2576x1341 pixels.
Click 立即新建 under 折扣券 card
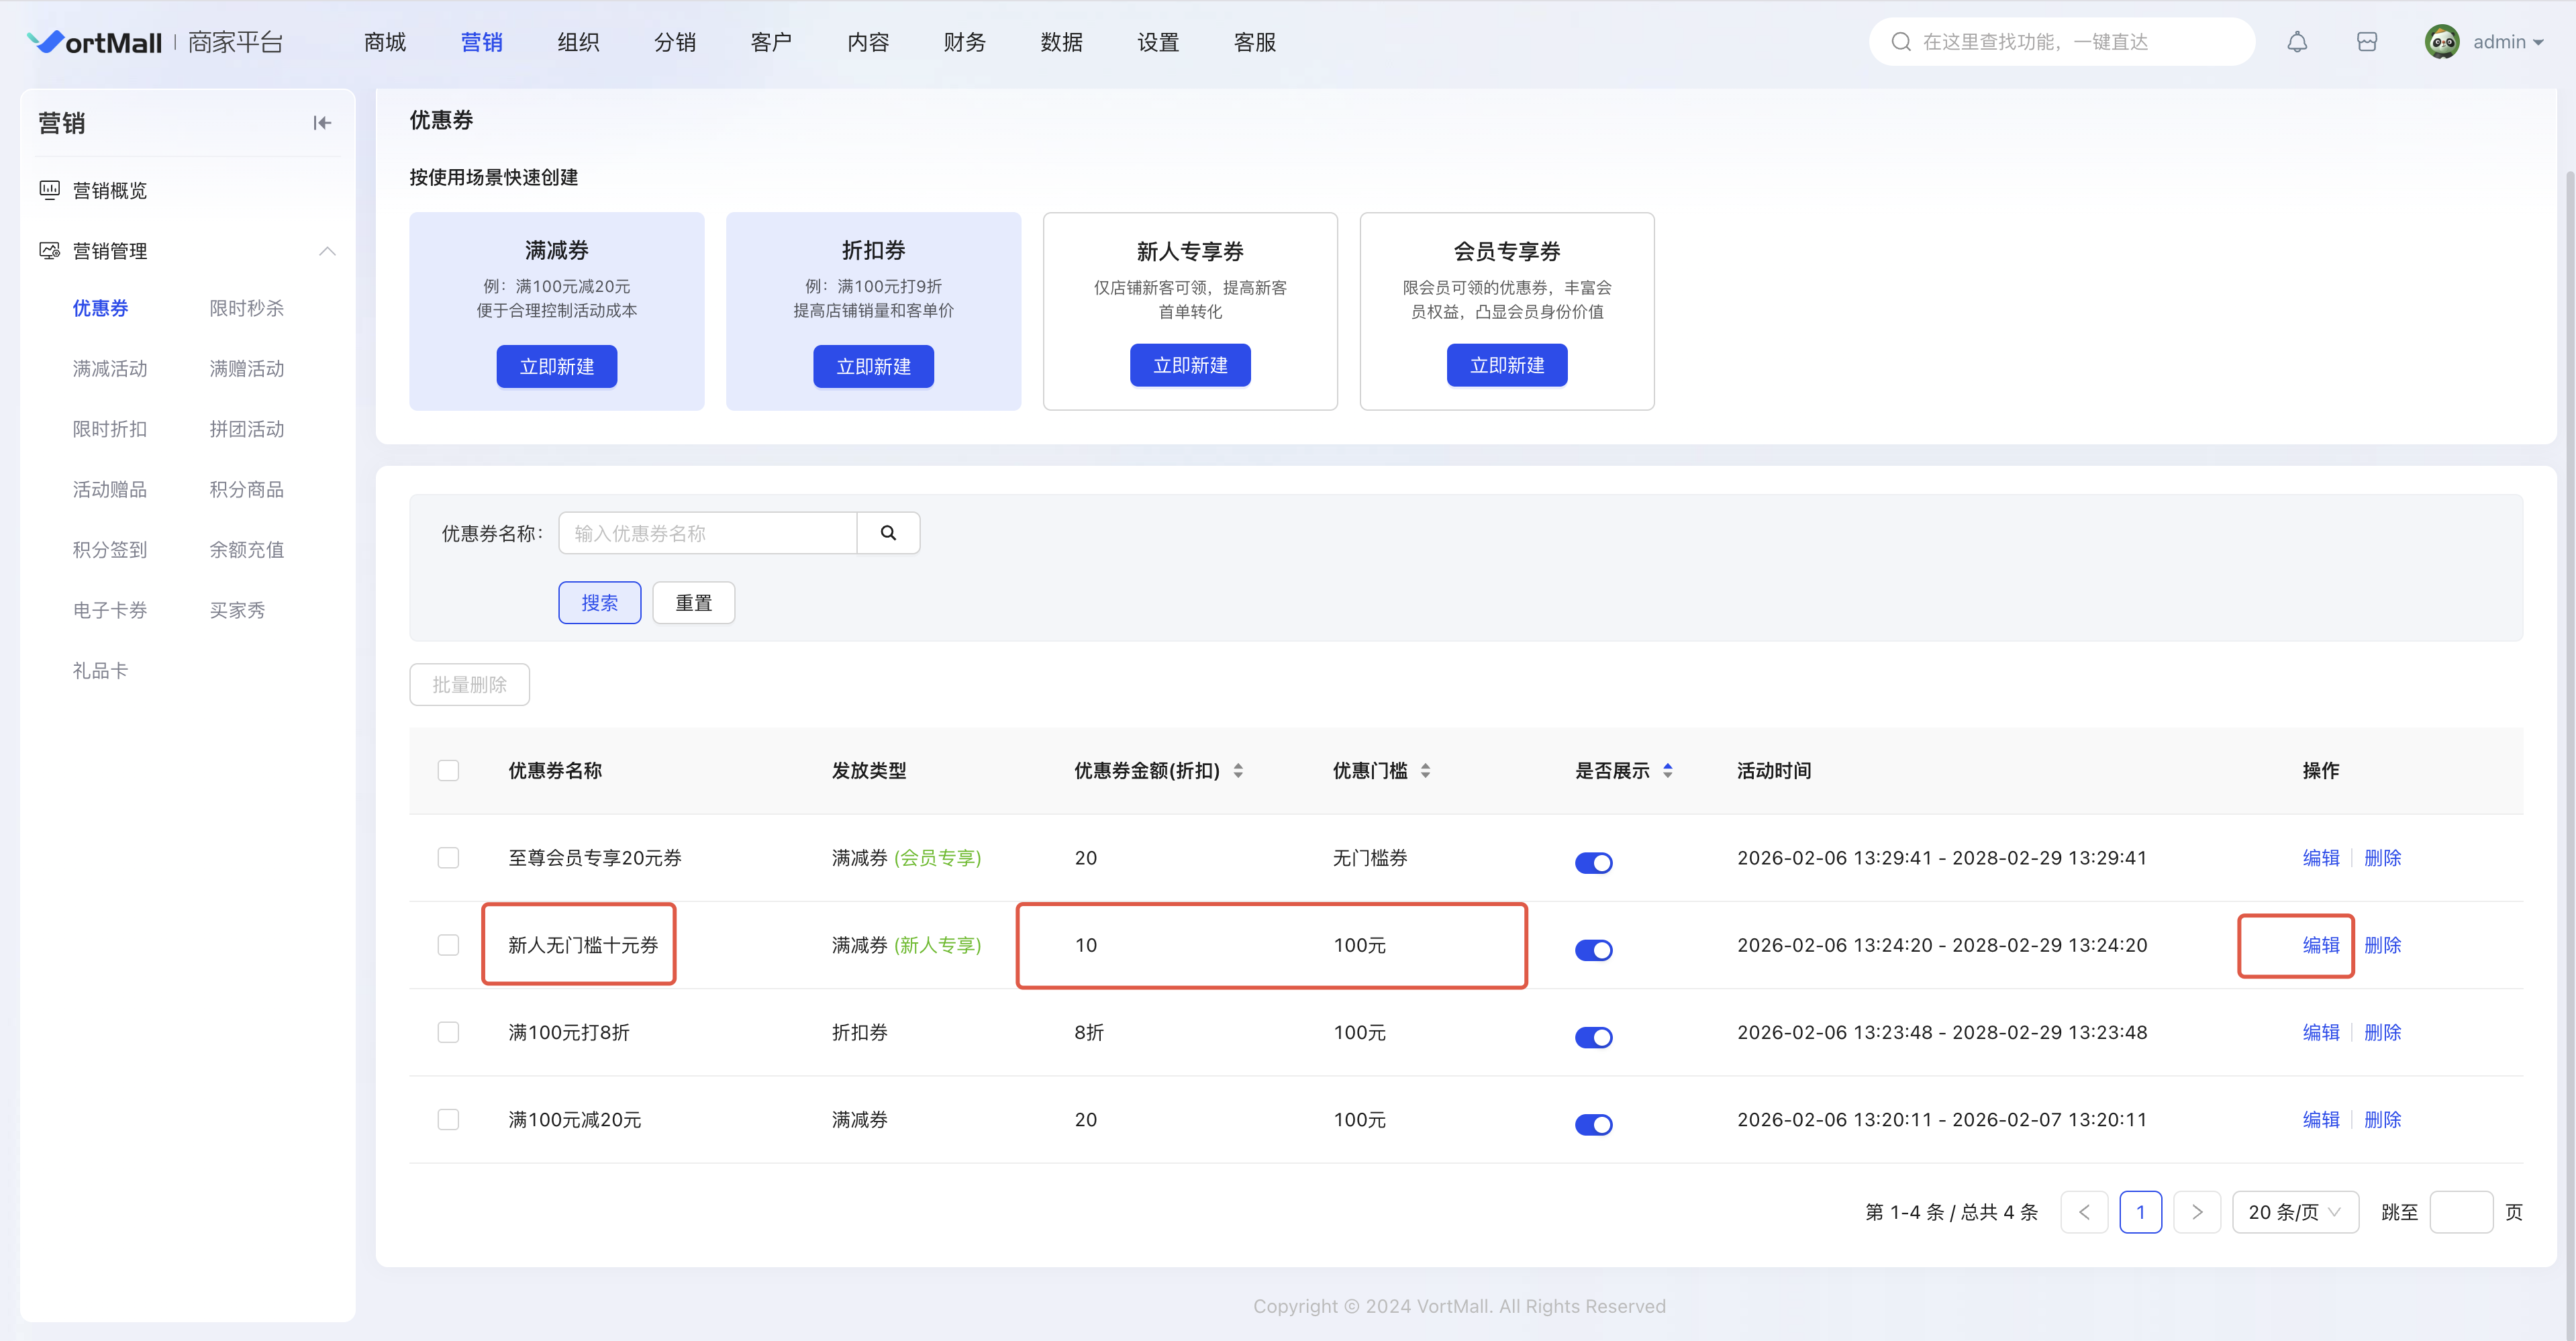pos(873,367)
